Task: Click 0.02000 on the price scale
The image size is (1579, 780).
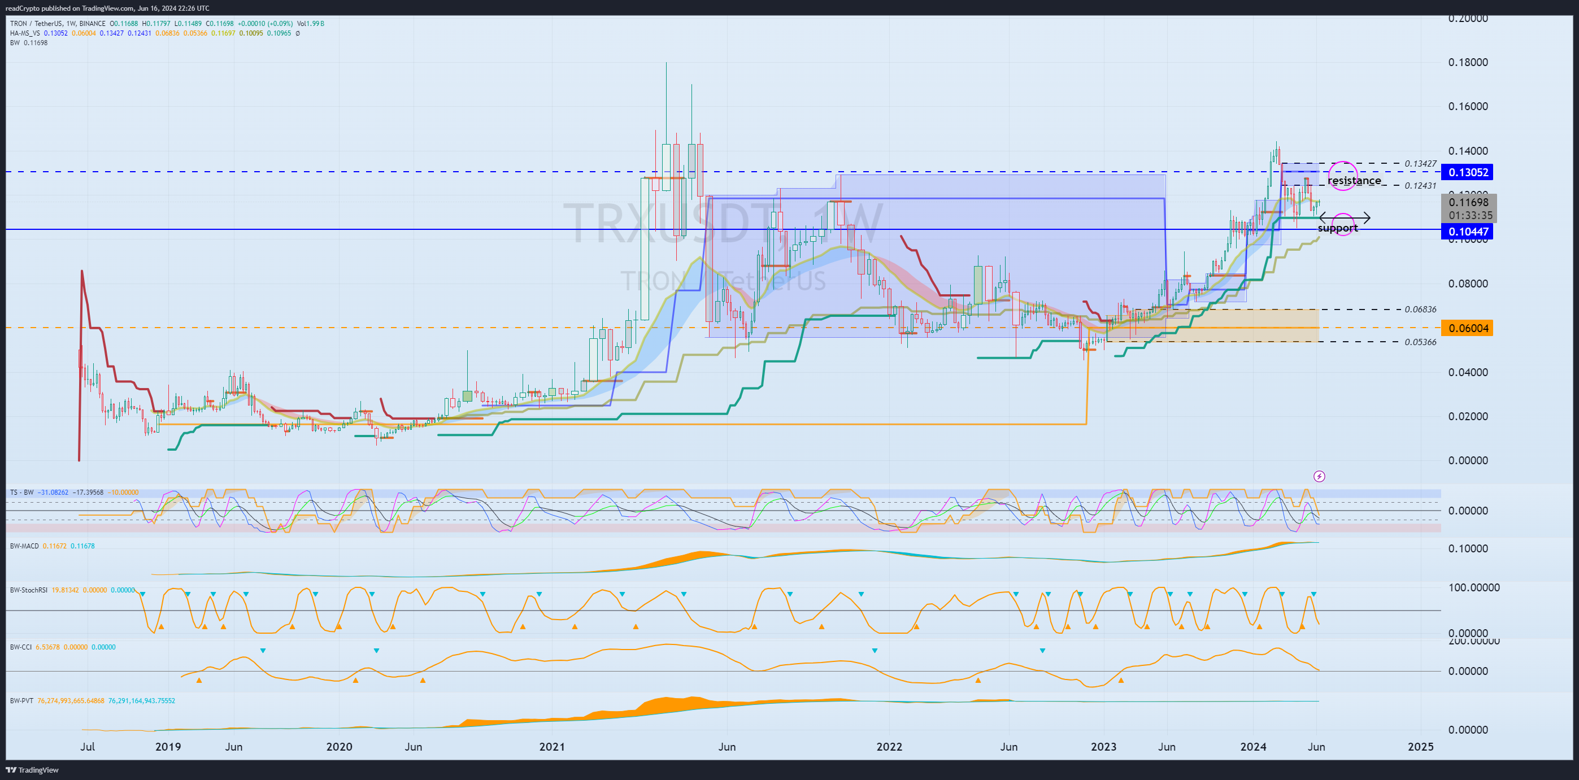Action: pyautogui.click(x=1468, y=416)
